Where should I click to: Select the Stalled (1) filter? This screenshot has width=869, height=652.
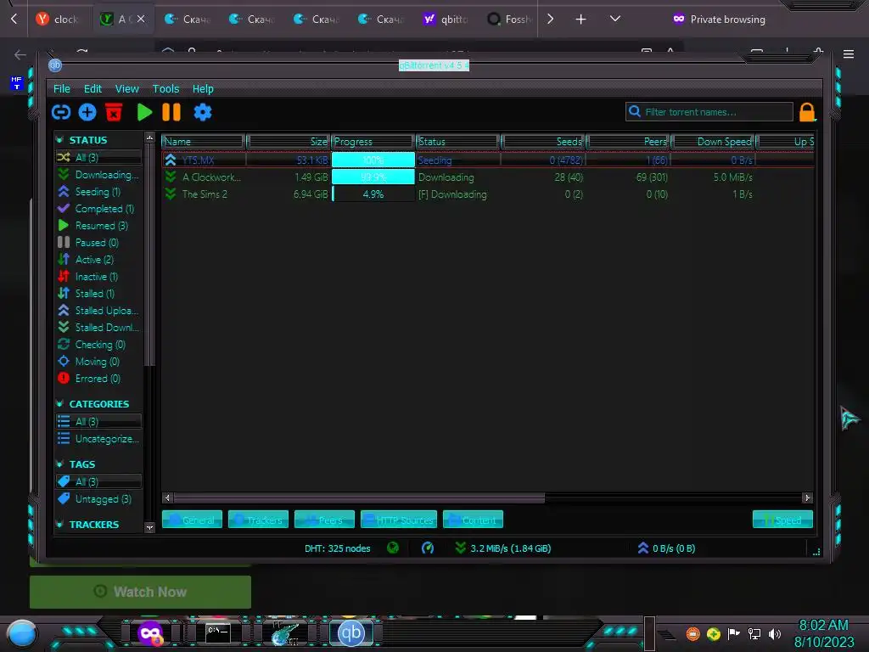[98, 293]
